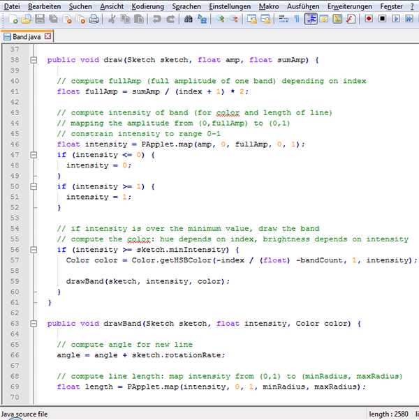This screenshot has height=420, width=419.
Task: Click 'Color.getHSBColor' on line 57
Action: (171, 260)
